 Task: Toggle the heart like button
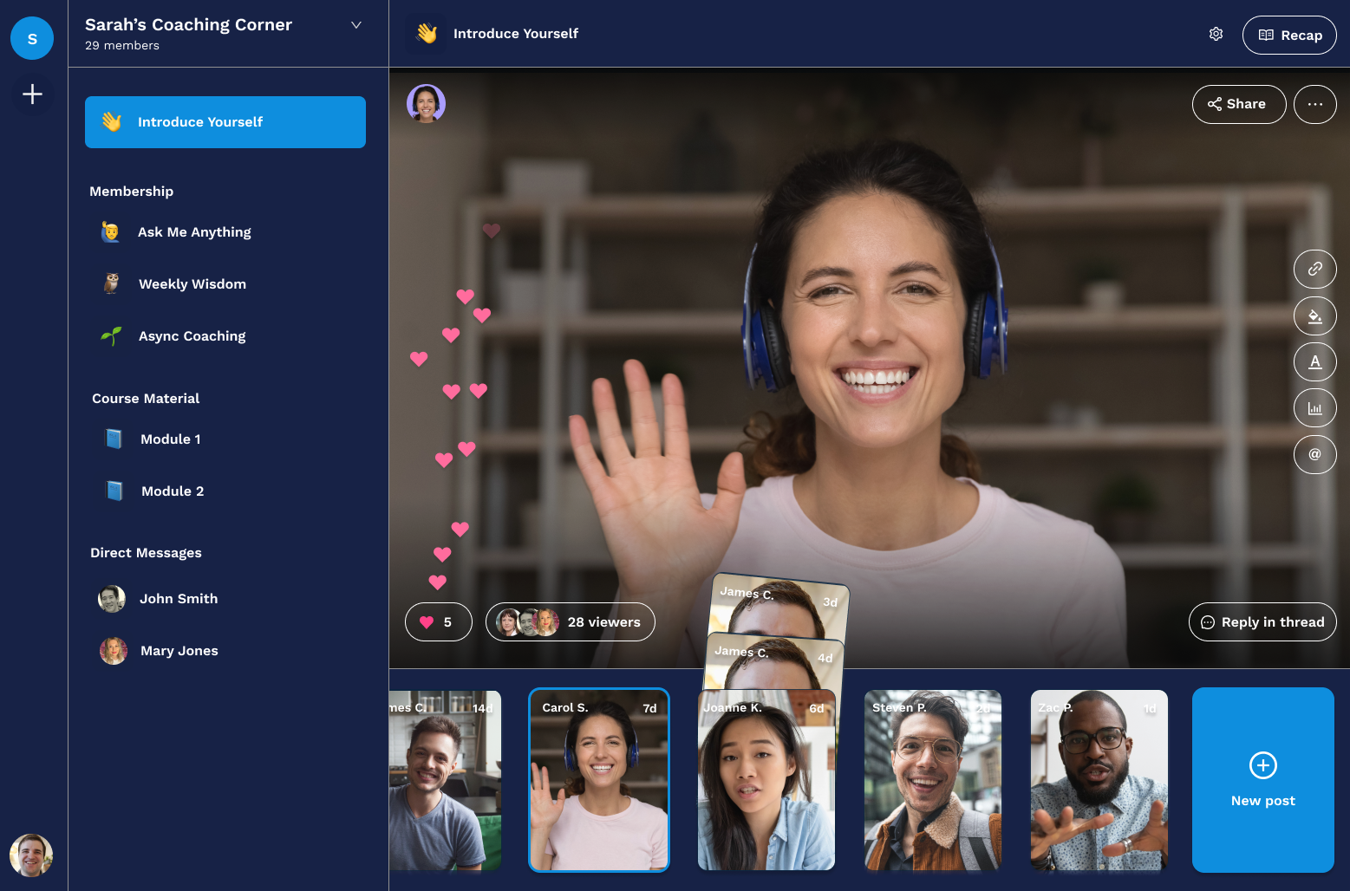[439, 621]
